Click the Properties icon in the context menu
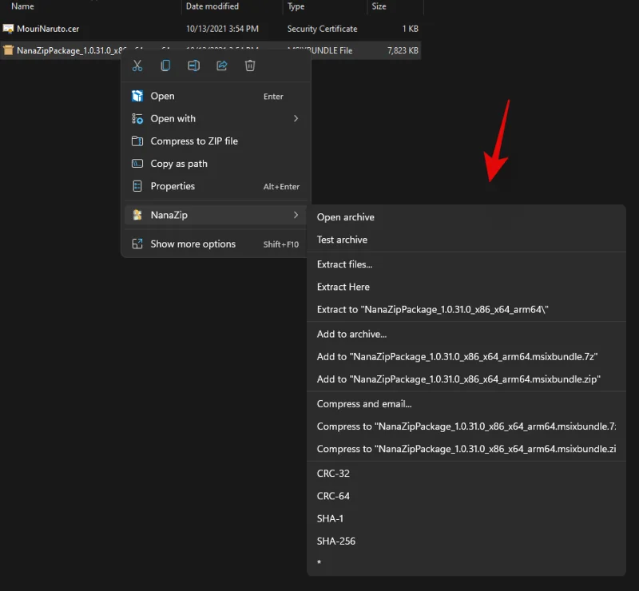Screen dimensions: 639x591 (x=137, y=186)
